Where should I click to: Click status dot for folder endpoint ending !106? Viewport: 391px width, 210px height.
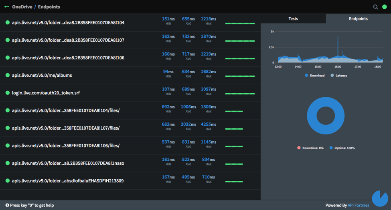point(8,58)
